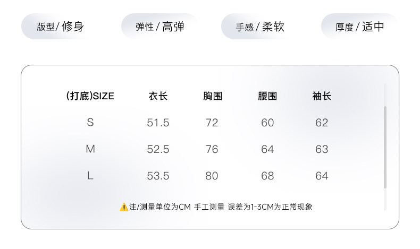Click the 76 bust value for M

coord(212,149)
